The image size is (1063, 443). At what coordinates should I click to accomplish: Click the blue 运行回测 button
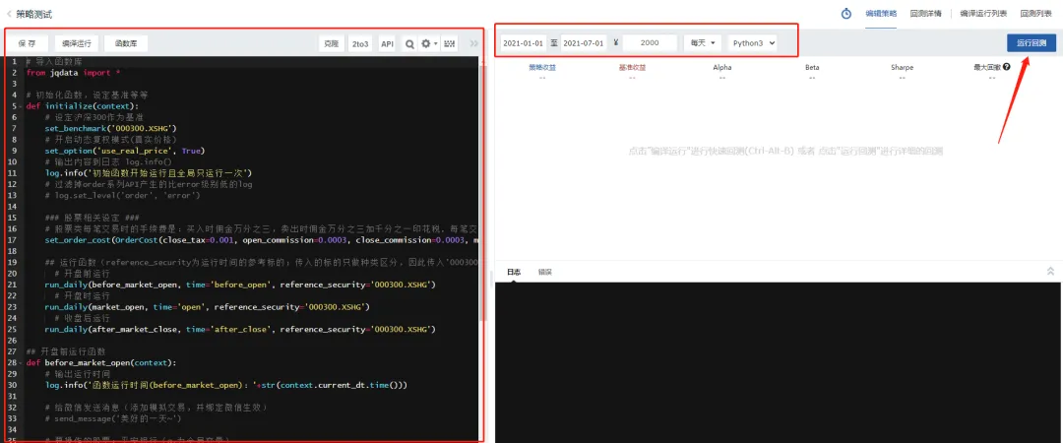pos(1031,42)
